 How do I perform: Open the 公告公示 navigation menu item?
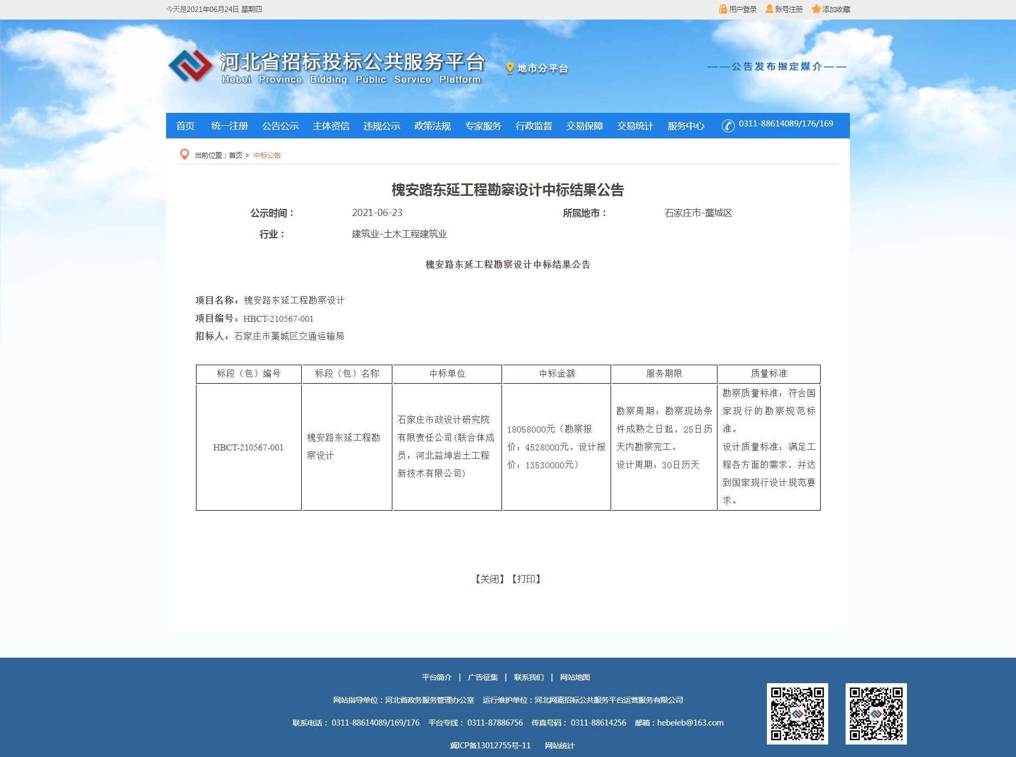coord(280,126)
